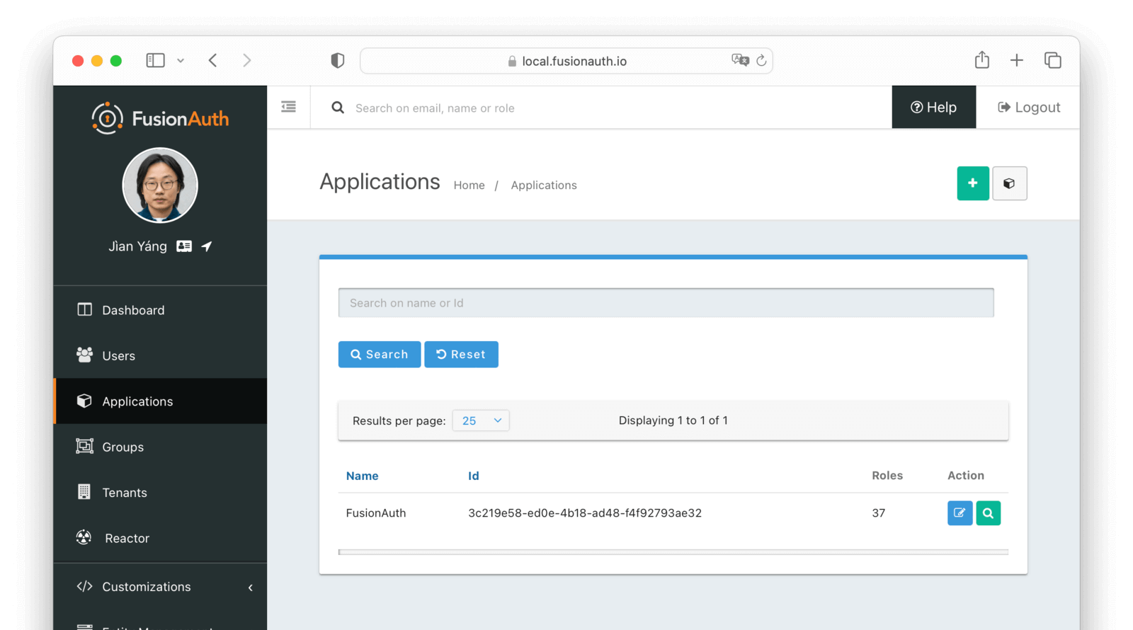Click the Action column header

(x=966, y=476)
